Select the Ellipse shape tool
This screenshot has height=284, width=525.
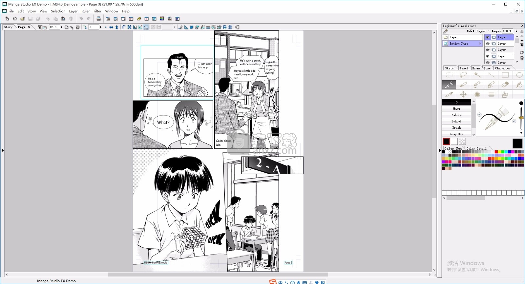pos(519,75)
